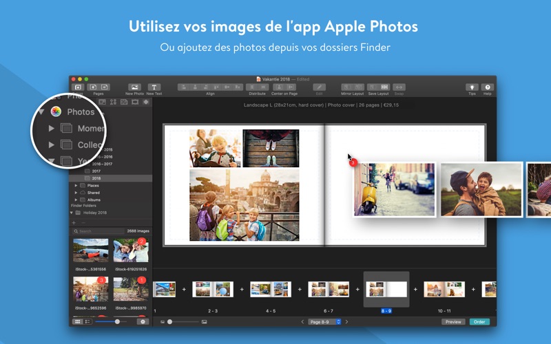
Task: Expand the Places folder
Action: (x=76, y=185)
